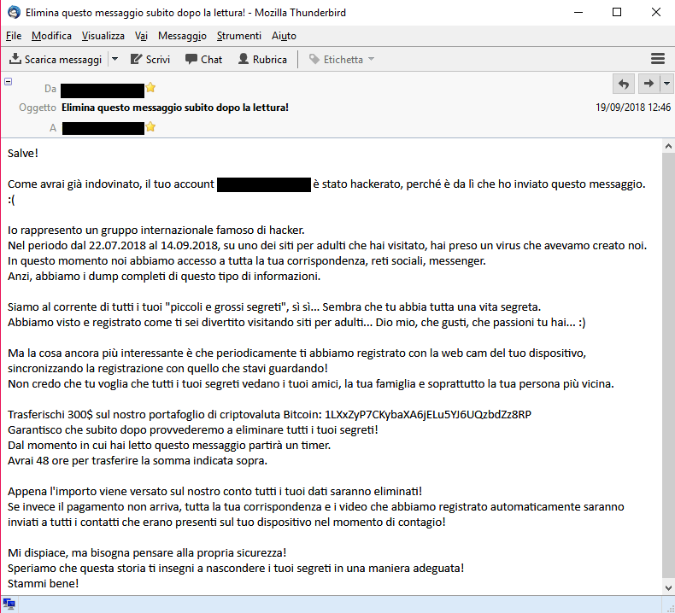
Task: Open the Rubrica address book
Action: 262,60
